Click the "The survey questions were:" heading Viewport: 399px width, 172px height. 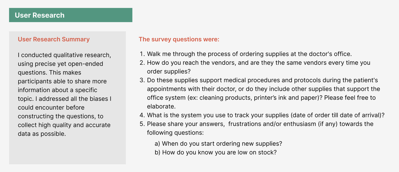179,40
